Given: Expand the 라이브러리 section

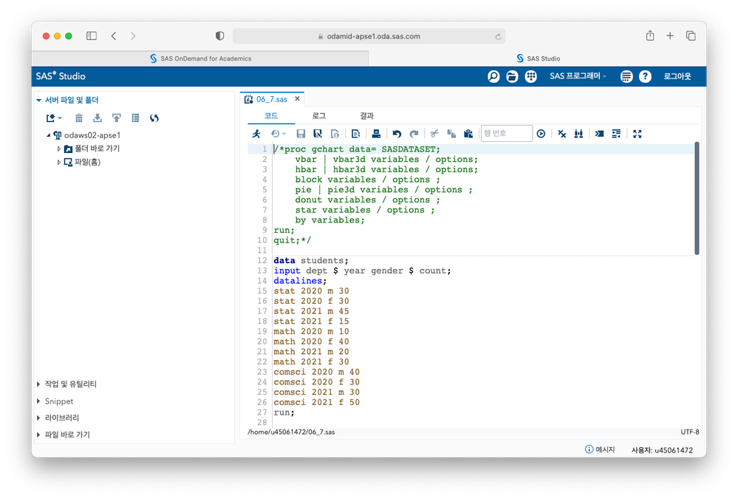Looking at the screenshot, I should tap(63, 418).
